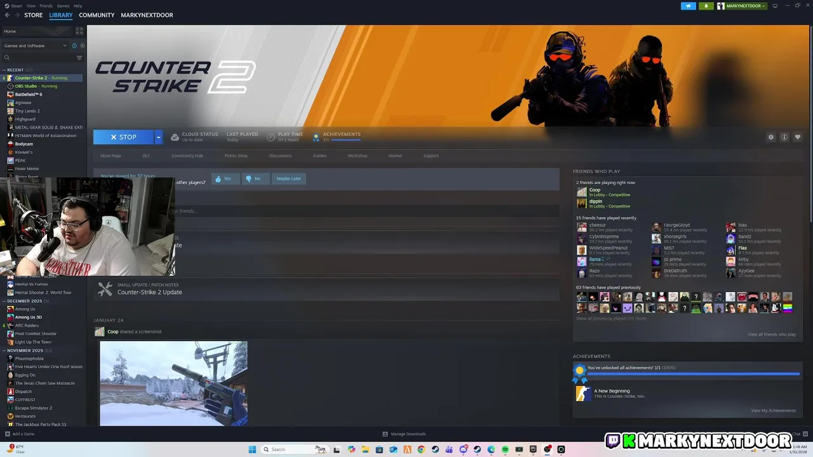View all friends who play
Image resolution: width=813 pixels, height=457 pixels.
(772, 334)
